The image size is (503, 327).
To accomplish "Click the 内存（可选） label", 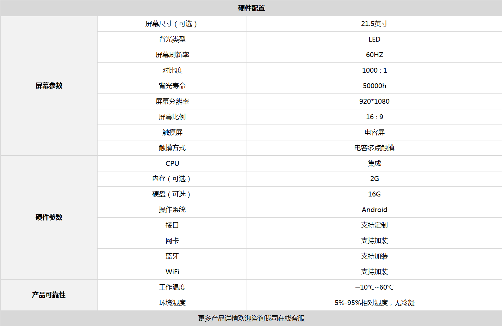I will pos(172,178).
